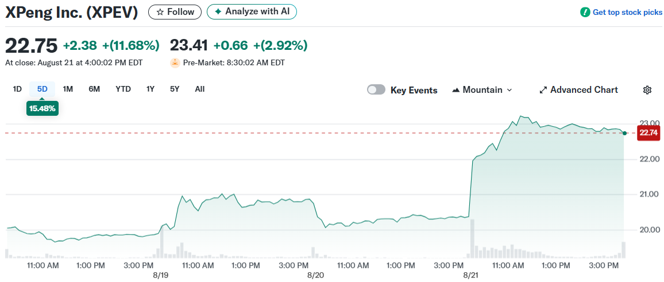Image resolution: width=664 pixels, height=282 pixels.
Task: Open the Advanced Chart view
Action: pyautogui.click(x=578, y=89)
